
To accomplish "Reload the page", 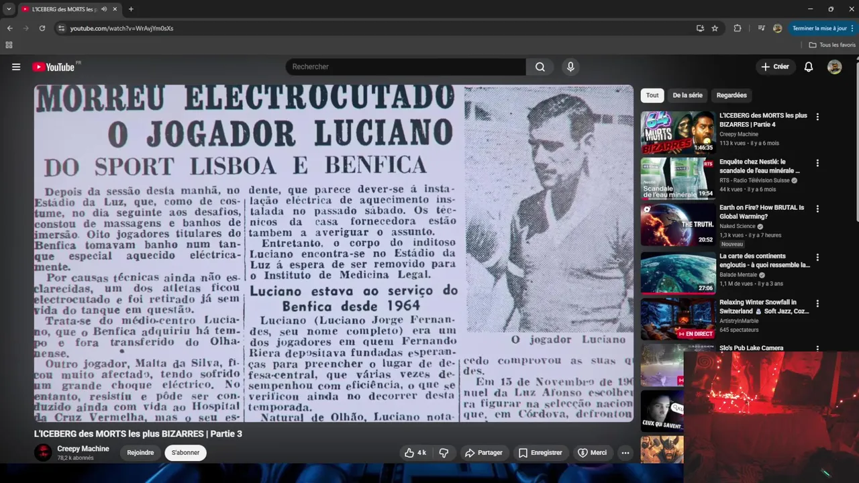I will [42, 28].
